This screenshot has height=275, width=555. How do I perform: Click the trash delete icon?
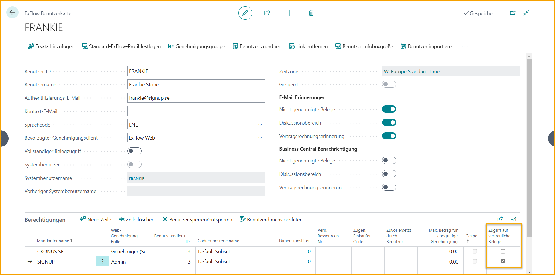(311, 13)
